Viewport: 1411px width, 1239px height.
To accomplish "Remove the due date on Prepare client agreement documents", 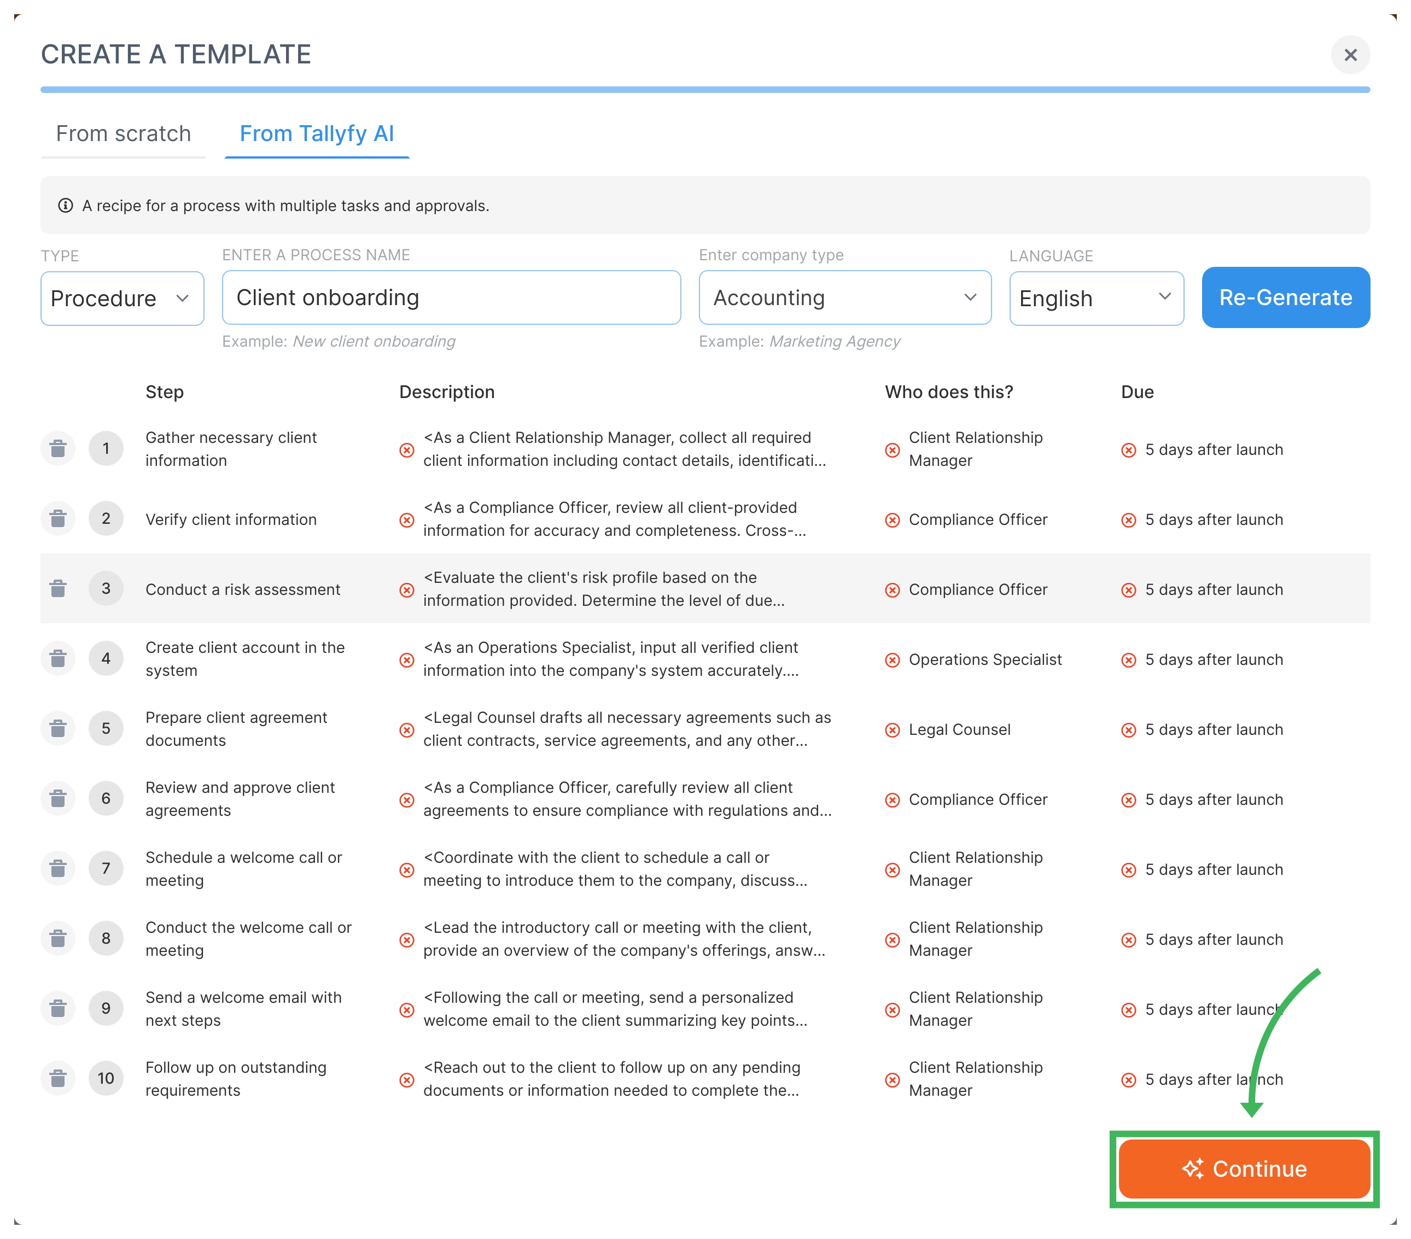I will 1129,729.
